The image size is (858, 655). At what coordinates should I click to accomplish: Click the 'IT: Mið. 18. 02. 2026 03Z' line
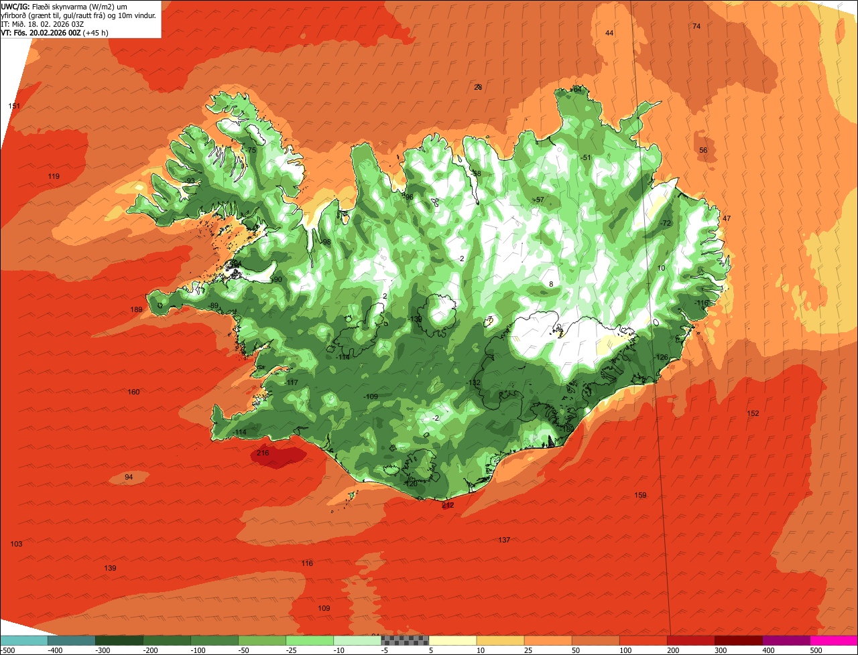pos(42,24)
